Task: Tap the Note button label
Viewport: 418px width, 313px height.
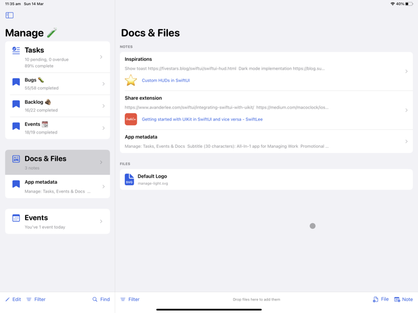Action: click(x=407, y=299)
